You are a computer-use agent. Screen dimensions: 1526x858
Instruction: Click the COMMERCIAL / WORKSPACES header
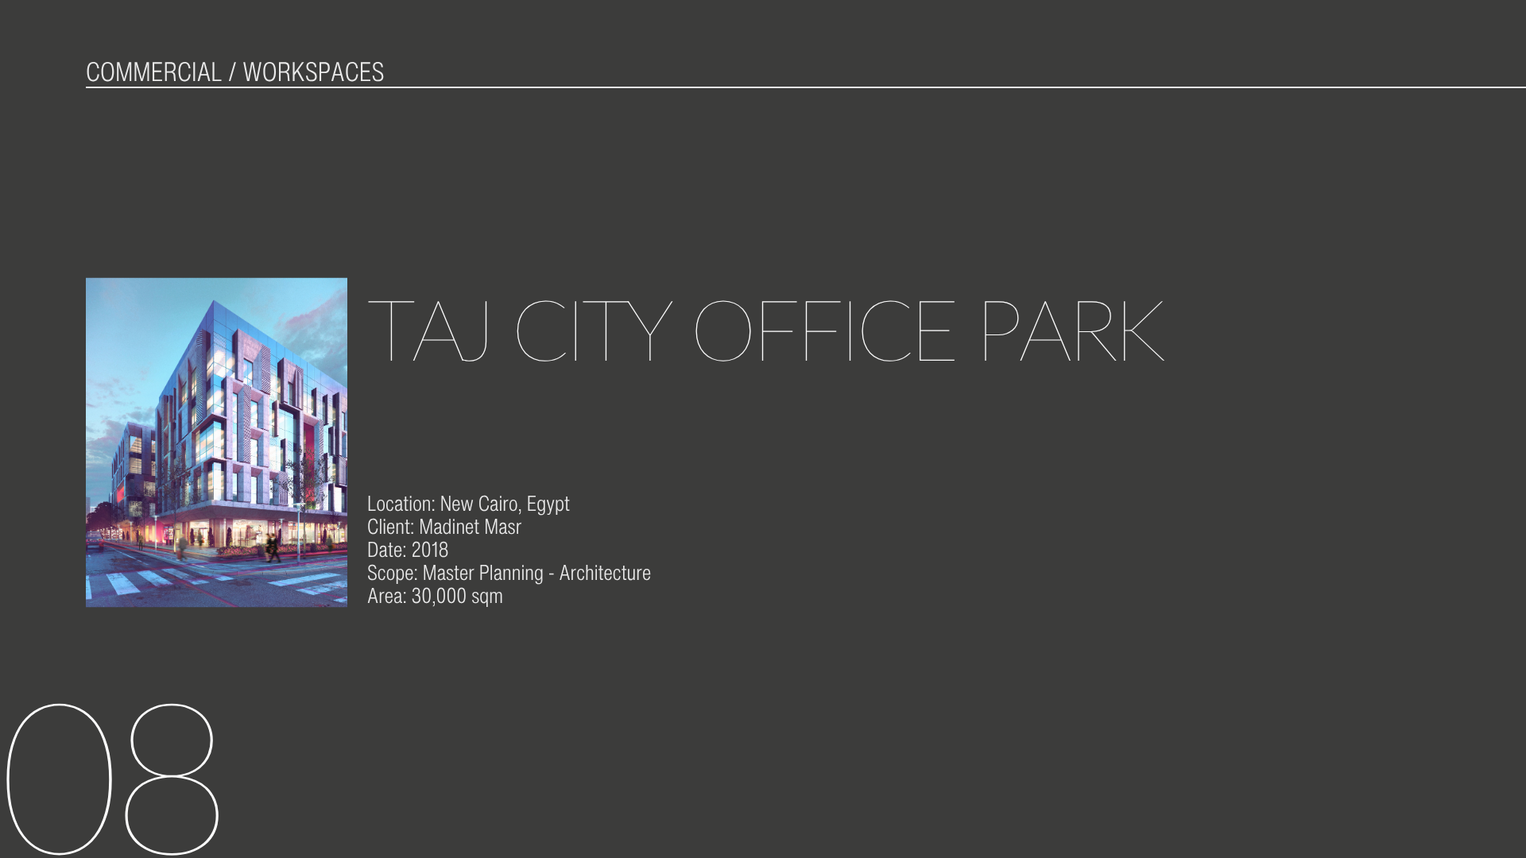pyautogui.click(x=234, y=72)
